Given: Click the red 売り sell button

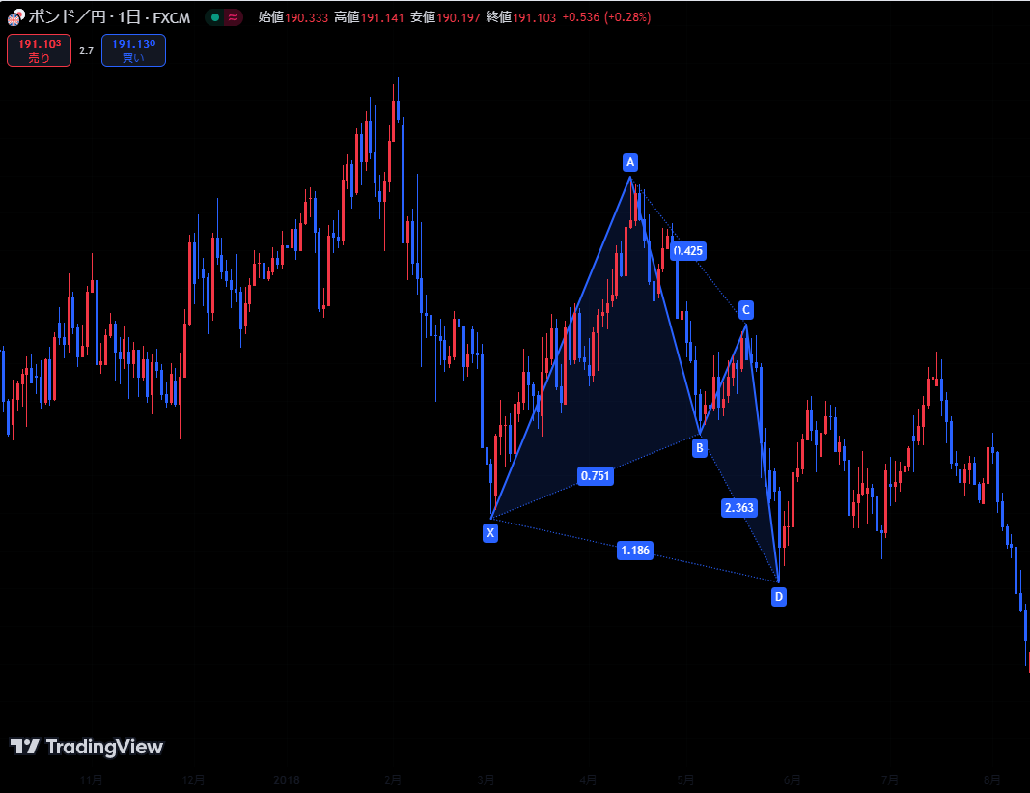Looking at the screenshot, I should click(39, 50).
